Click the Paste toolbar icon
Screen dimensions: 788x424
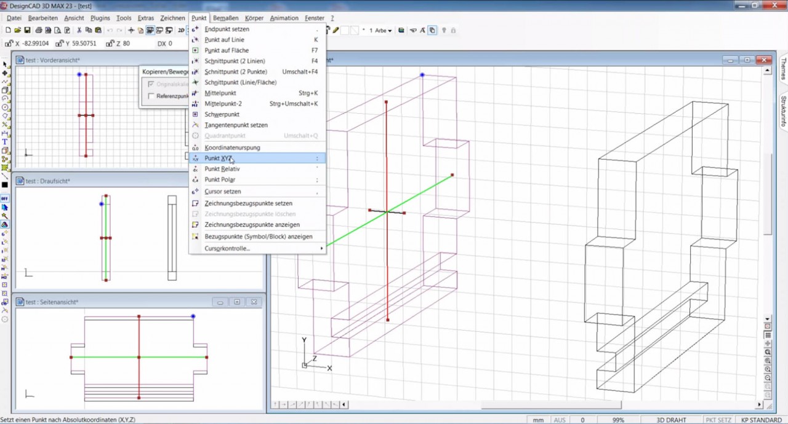click(x=98, y=30)
